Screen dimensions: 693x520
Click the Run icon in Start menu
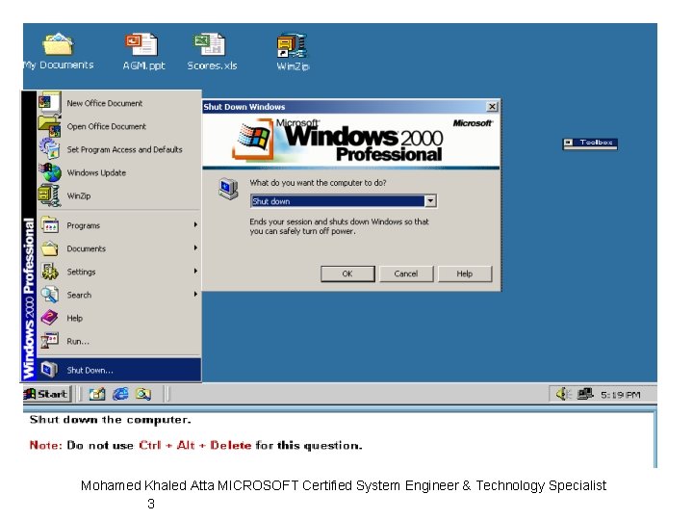click(x=49, y=341)
